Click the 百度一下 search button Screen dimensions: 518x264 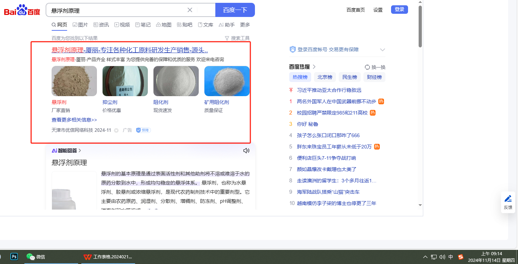[x=235, y=10]
